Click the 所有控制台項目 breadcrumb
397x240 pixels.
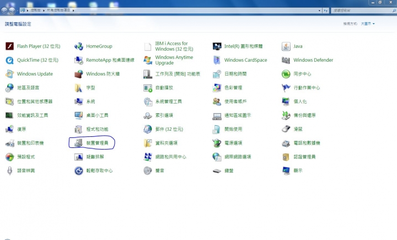58,10
